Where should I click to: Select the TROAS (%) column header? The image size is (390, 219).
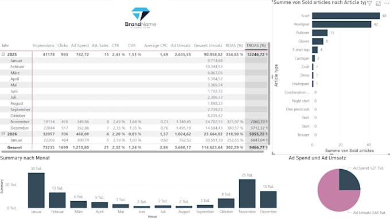click(x=256, y=45)
